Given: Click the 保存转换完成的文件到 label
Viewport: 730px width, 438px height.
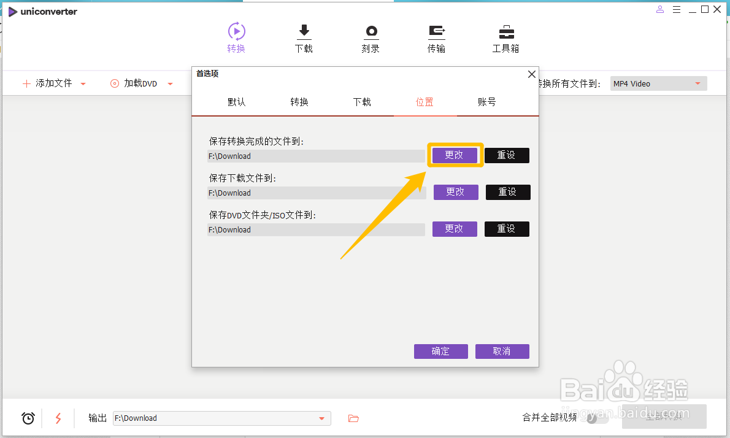Looking at the screenshot, I should [x=256, y=141].
